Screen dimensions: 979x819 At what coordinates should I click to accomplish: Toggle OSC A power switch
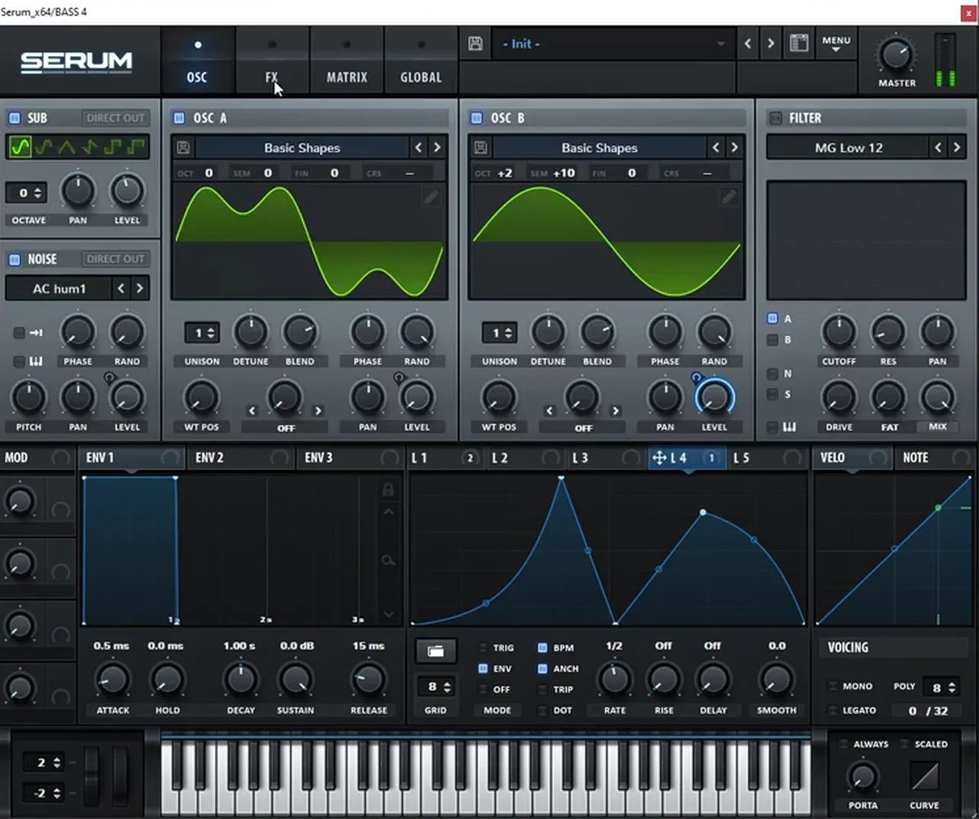(x=179, y=118)
